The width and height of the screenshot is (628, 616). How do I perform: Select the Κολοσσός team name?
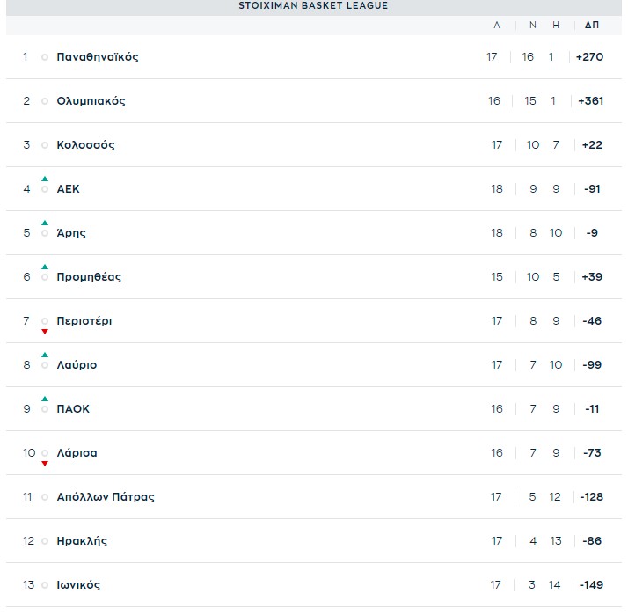click(85, 145)
